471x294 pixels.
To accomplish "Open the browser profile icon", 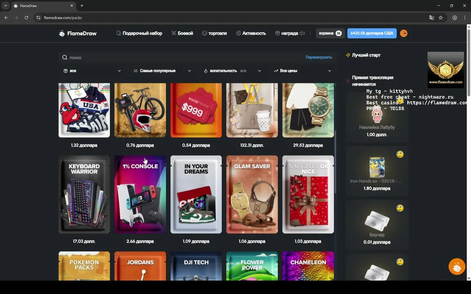I will coord(455,18).
